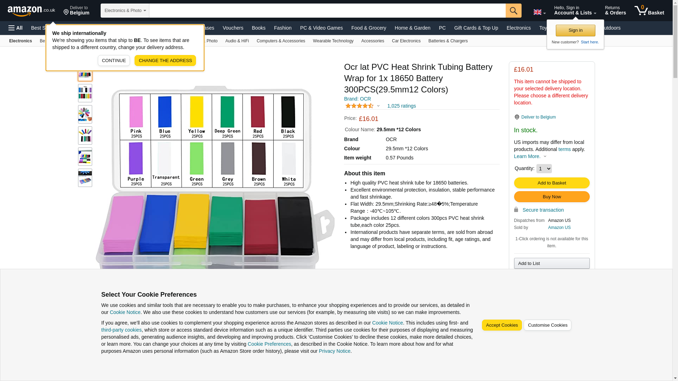Open the 1,025 ratings link
Screen dimensions: 678x381
(x=401, y=106)
